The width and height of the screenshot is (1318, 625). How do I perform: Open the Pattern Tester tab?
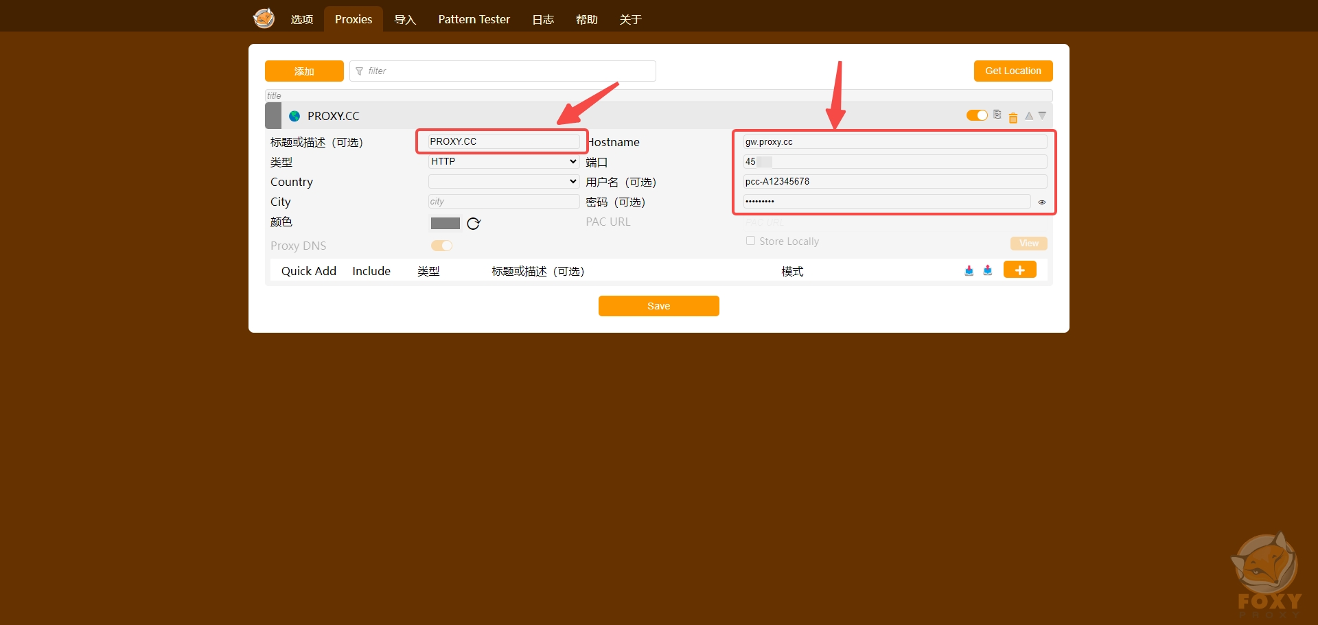pos(474,19)
